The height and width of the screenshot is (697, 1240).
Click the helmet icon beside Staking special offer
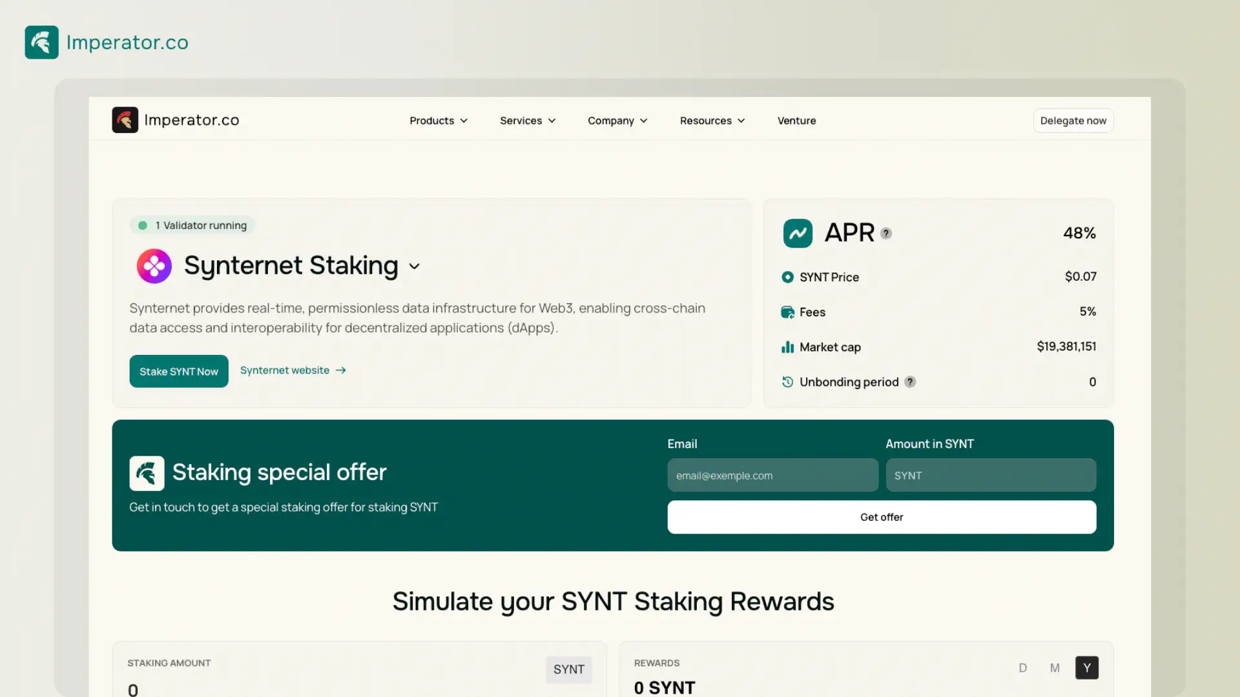tap(147, 473)
